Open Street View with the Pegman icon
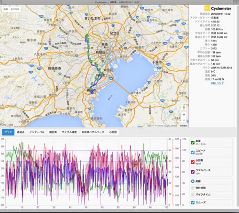 click(184, 108)
